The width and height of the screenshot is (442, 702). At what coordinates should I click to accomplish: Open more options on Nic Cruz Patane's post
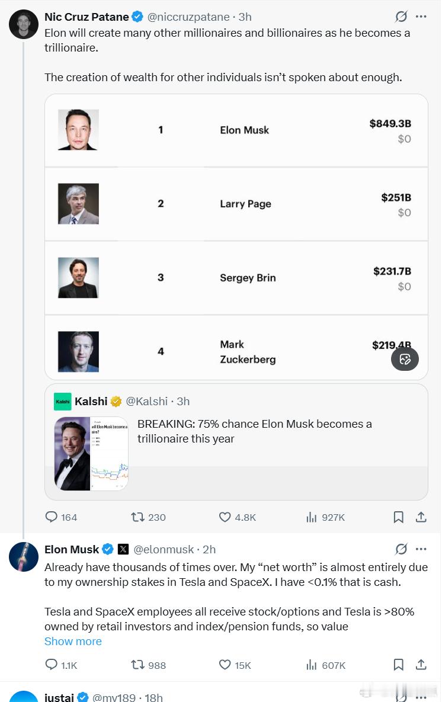coord(421,17)
